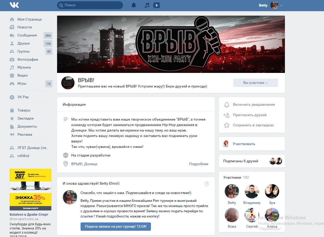Viewport: 324px width, 237px height.
Task: Open the Участники 192 members list
Action: click(236, 177)
